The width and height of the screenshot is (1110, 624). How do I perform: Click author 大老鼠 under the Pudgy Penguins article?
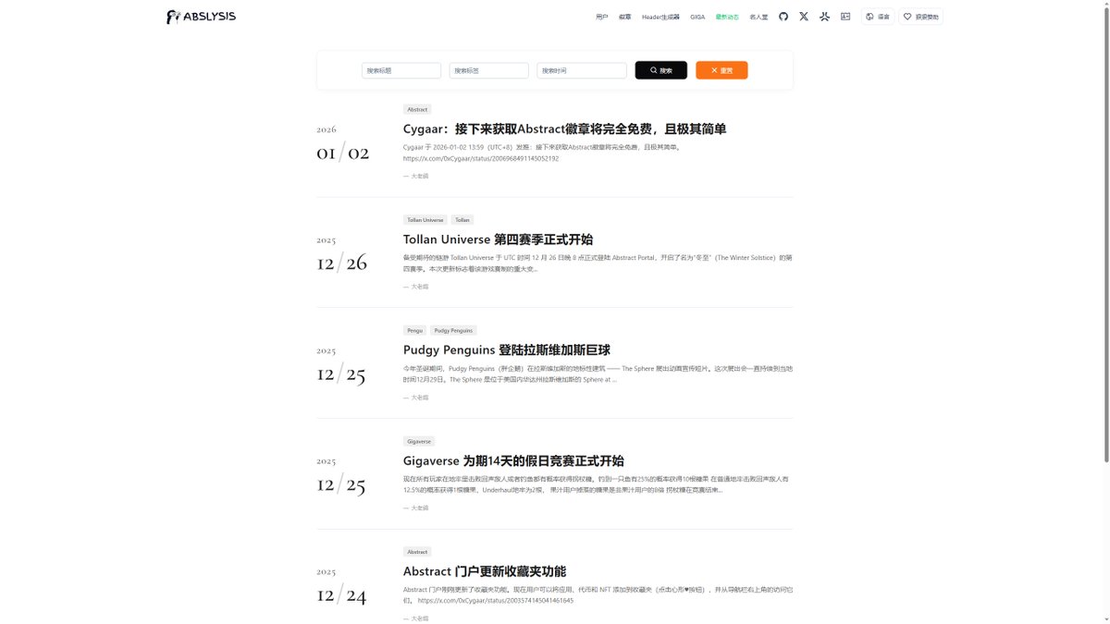(x=420, y=398)
